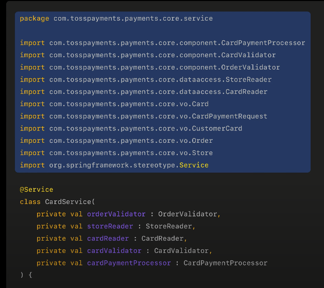
Task: Click the StoreReader type in constructor
Action: pyautogui.click(x=169, y=226)
